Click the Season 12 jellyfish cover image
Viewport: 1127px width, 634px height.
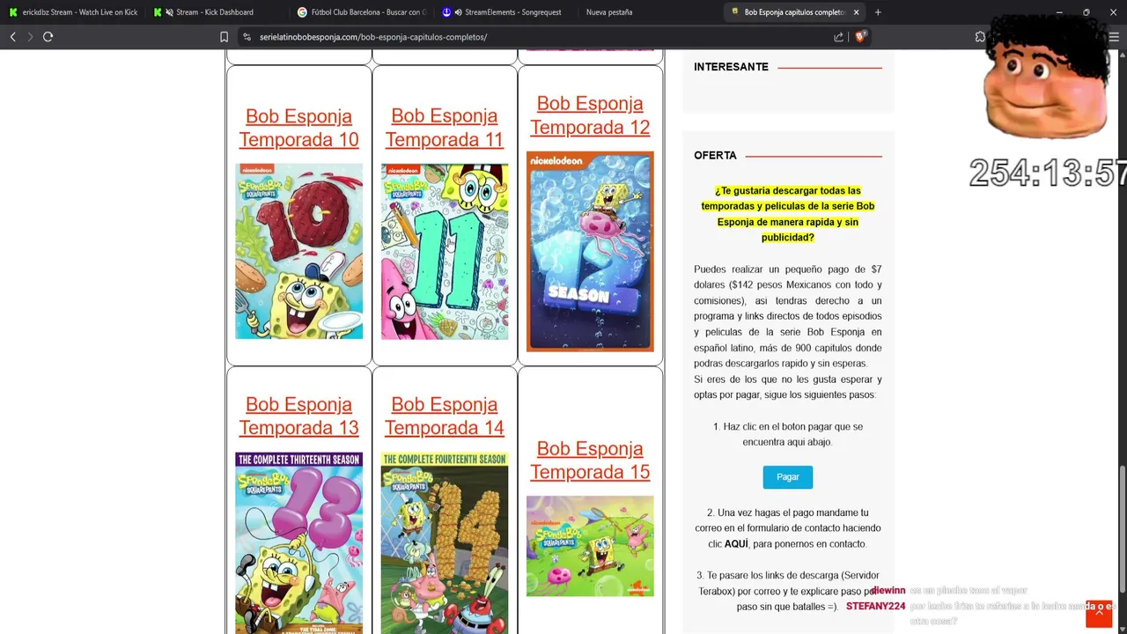[590, 251]
